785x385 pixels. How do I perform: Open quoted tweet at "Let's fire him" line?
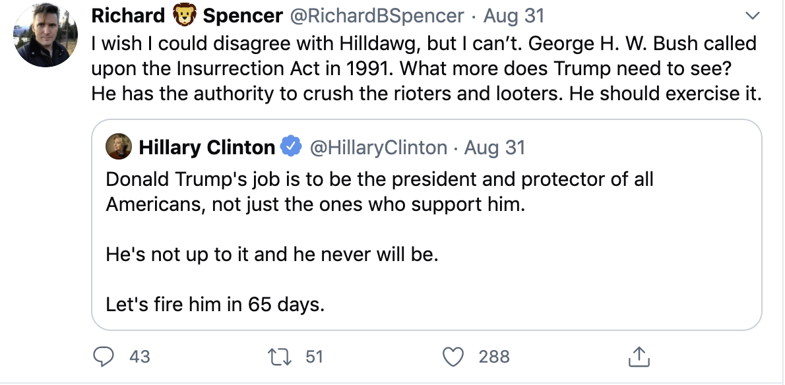pyautogui.click(x=215, y=305)
